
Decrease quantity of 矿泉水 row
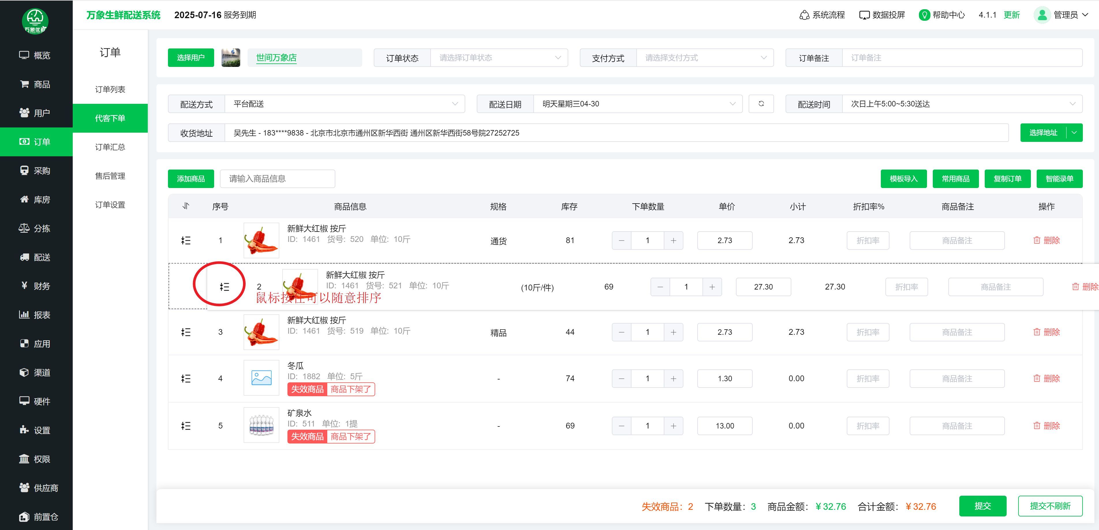622,426
